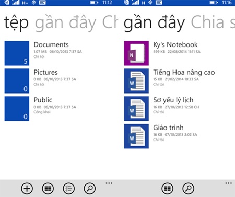Screen dimensions: 235x197
Task: Open the Pictures folder tile
Action: [17, 81]
